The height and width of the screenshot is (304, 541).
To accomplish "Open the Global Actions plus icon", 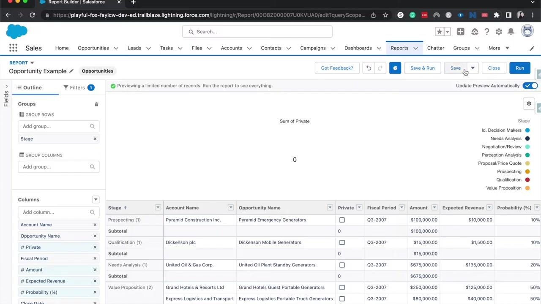I will click(460, 32).
